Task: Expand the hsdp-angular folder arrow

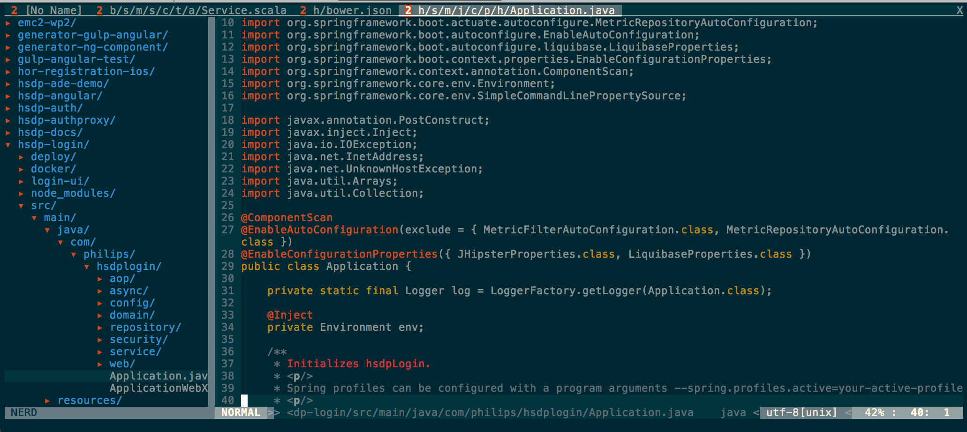Action: pyautogui.click(x=8, y=96)
